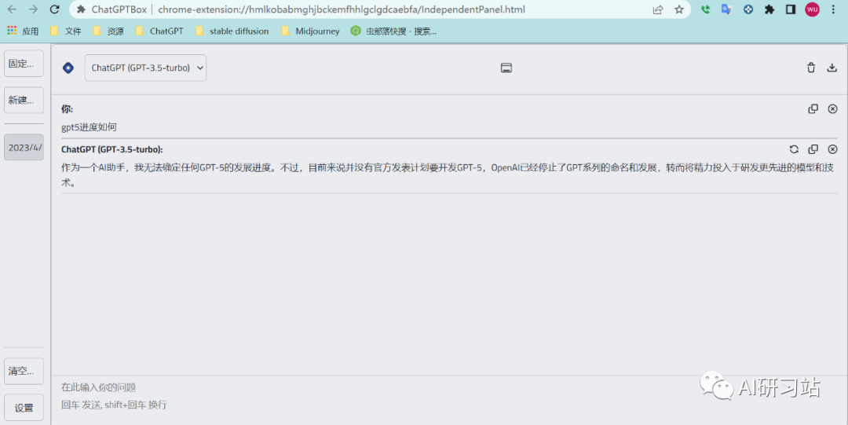Delete the ChatGPT answer with X icon
This screenshot has width=848, height=425.
833,149
